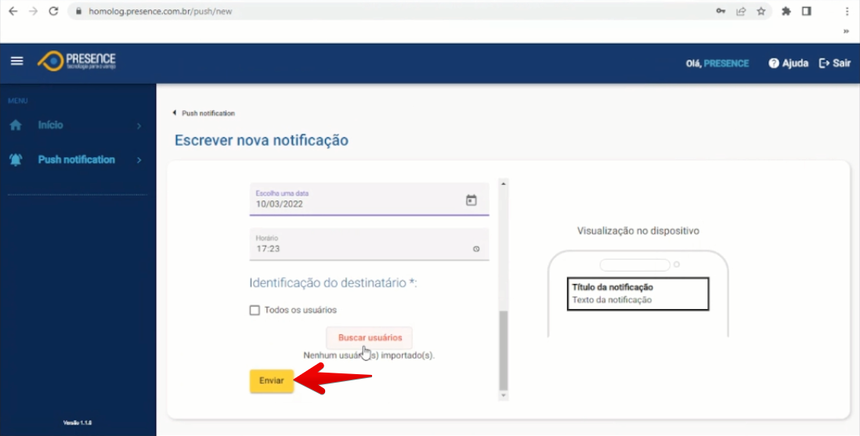Screen dimensions: 860x436
Task: Click the Buscar usuários button
Action: pyautogui.click(x=369, y=337)
